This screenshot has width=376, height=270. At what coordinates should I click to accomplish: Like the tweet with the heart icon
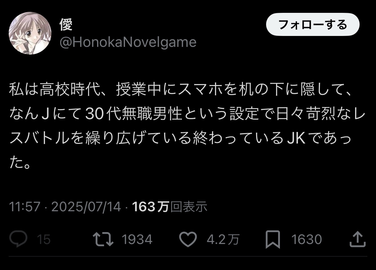point(188,239)
